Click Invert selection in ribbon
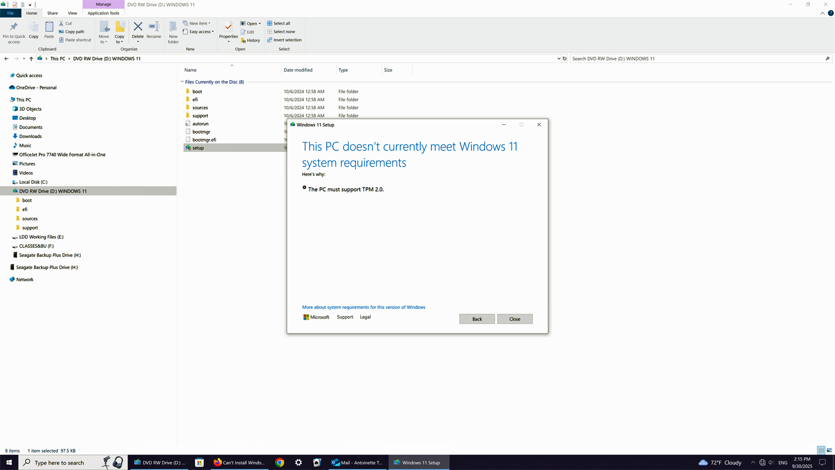 tap(284, 40)
